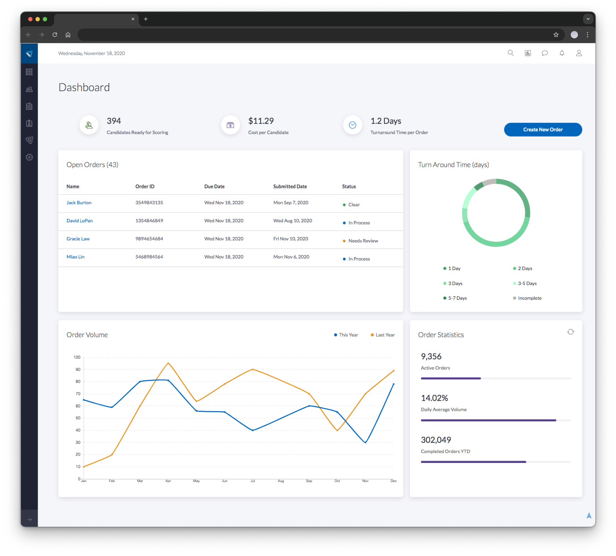This screenshot has width=616, height=556.
Task: Click the Open Orders (43) heading
Action: 92,165
